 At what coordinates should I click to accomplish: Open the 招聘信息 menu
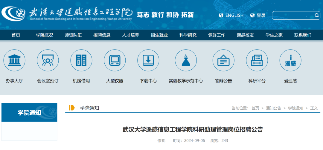102,35
